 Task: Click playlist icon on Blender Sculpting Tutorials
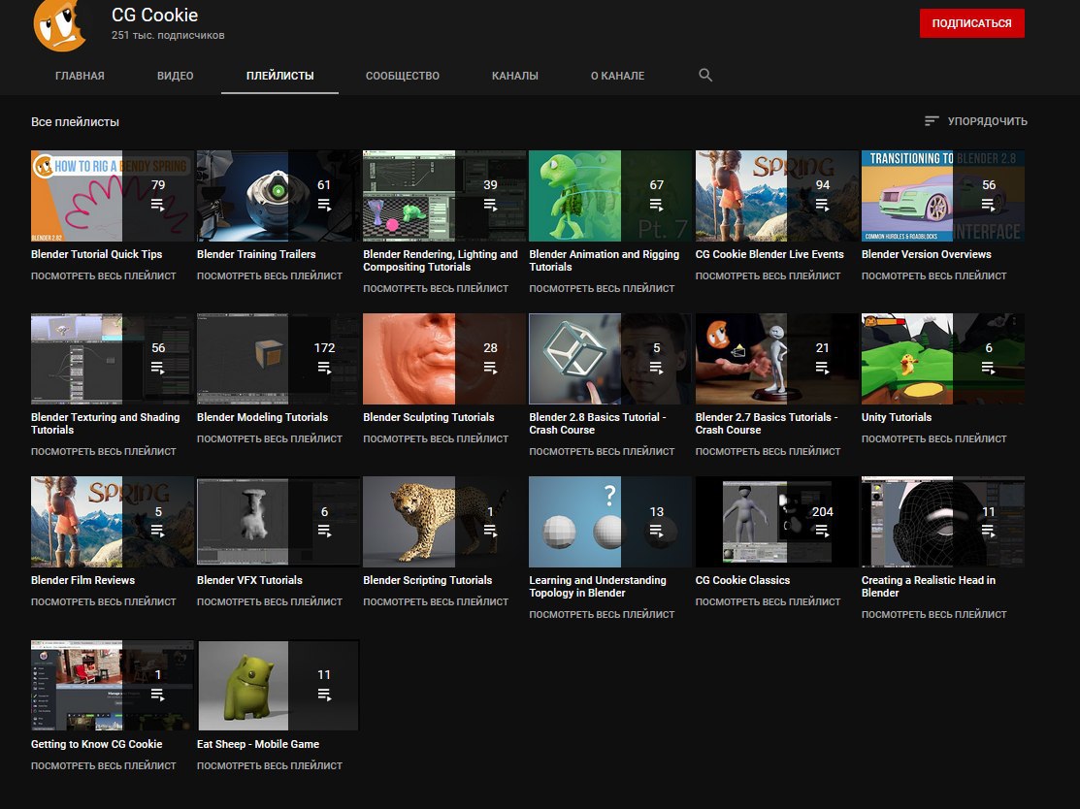click(x=490, y=369)
